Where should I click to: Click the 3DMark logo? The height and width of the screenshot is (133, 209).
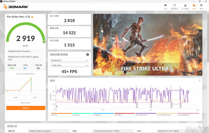pyautogui.click(x=15, y=7)
